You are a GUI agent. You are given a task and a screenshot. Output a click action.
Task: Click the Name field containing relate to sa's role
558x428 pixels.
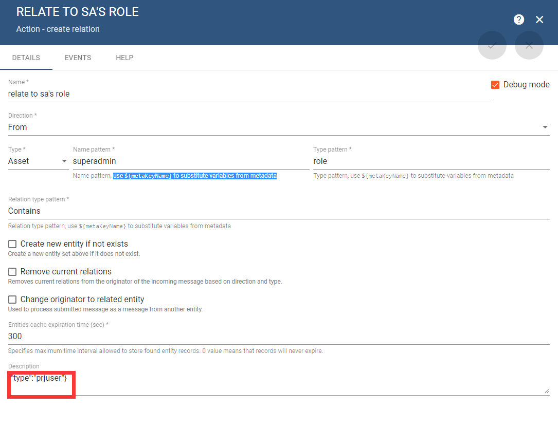click(x=154, y=94)
